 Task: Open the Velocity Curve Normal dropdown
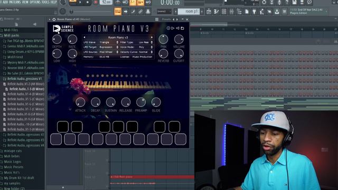pyautogui.click(x=146, y=52)
